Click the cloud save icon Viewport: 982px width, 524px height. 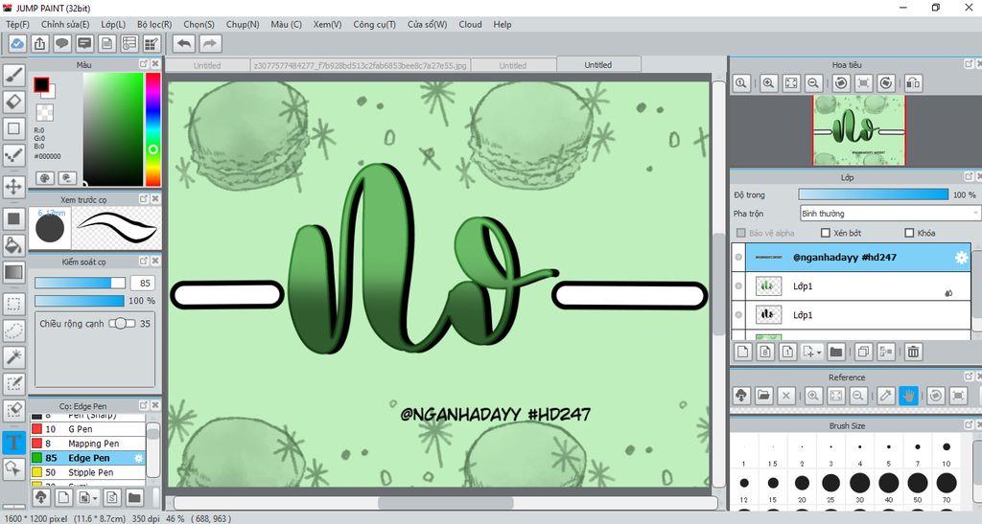17,44
